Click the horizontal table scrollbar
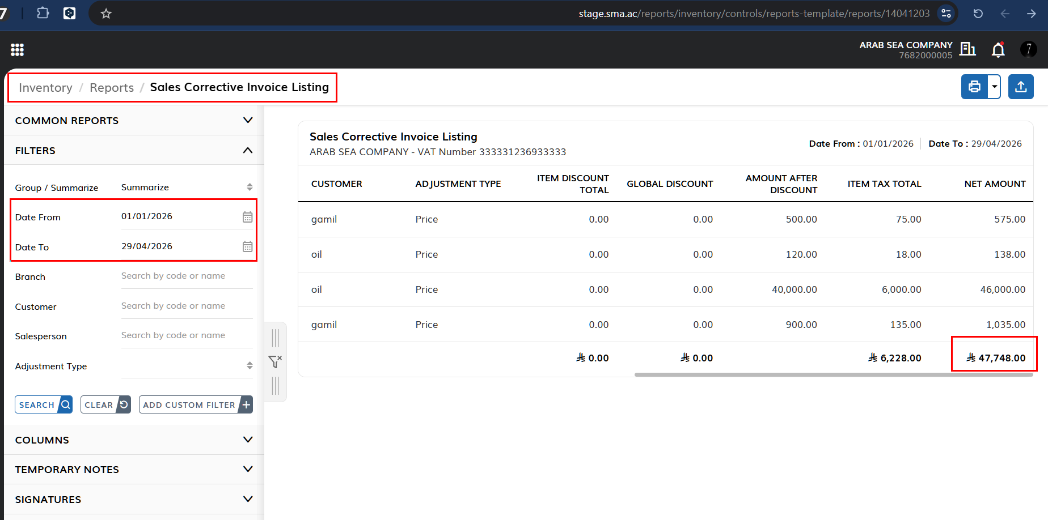Screen dimensions: 1048x520 tap(834, 374)
